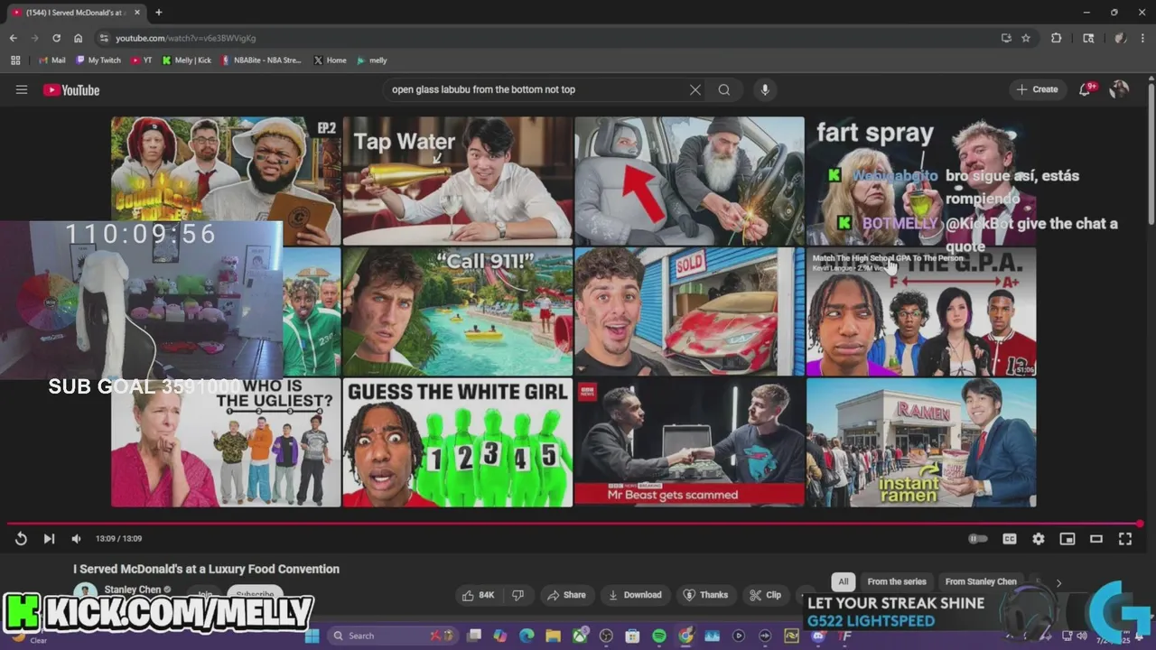Replay the finished video
This screenshot has width=1156, height=650.
pyautogui.click(x=21, y=539)
